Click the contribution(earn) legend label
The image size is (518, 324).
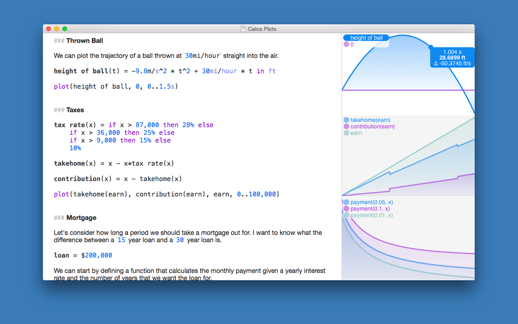point(372,126)
